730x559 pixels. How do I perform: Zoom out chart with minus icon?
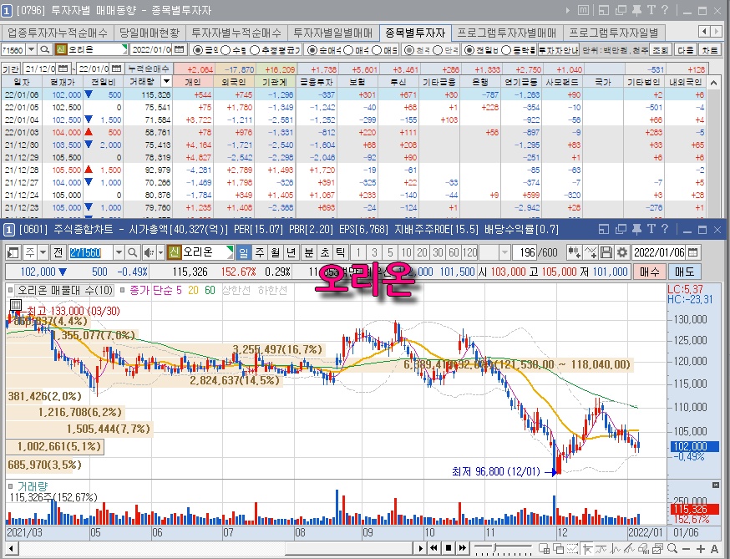[686, 549]
